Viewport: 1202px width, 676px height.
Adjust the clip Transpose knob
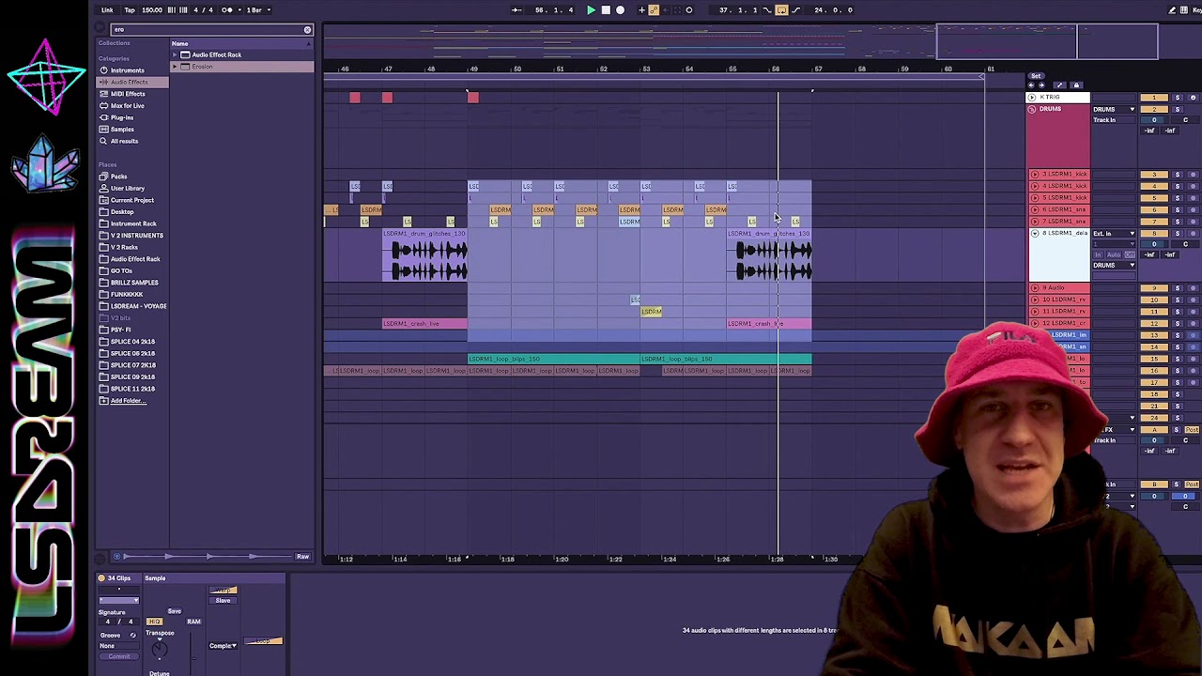[159, 650]
